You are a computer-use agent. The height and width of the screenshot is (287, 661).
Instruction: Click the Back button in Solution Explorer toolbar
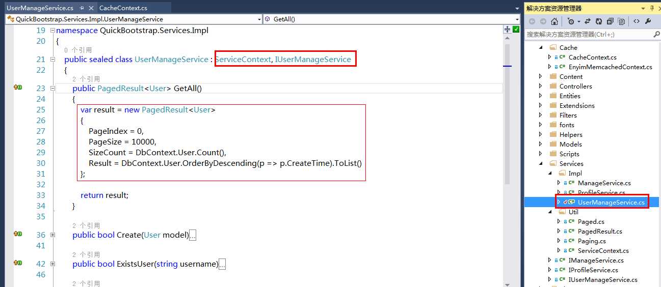click(532, 21)
